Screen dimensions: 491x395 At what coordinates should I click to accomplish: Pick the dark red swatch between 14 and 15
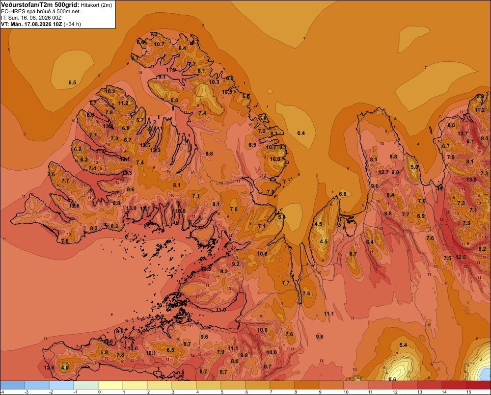pyautogui.click(x=454, y=385)
